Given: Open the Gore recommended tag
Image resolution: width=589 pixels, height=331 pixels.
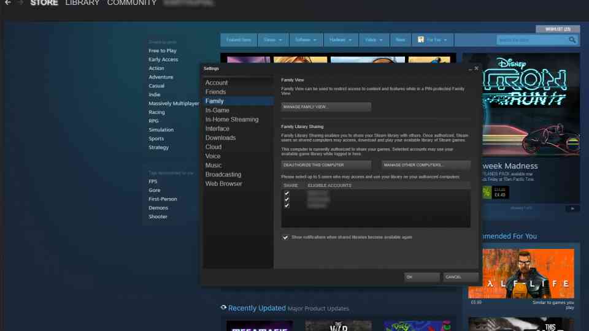Looking at the screenshot, I should click(155, 190).
